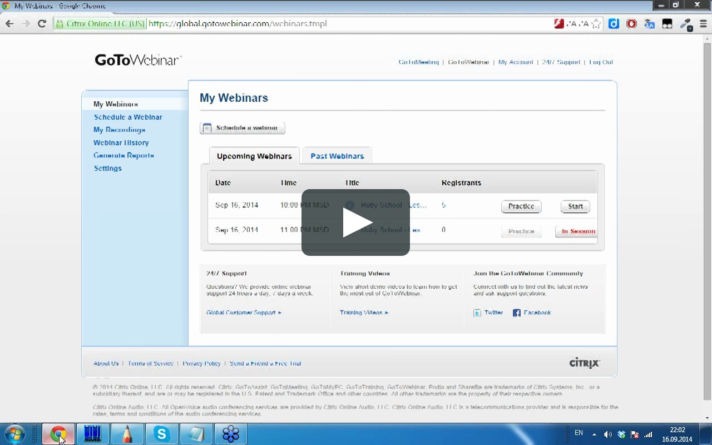Click the Twitter icon
The image size is (712, 445).
click(x=477, y=313)
